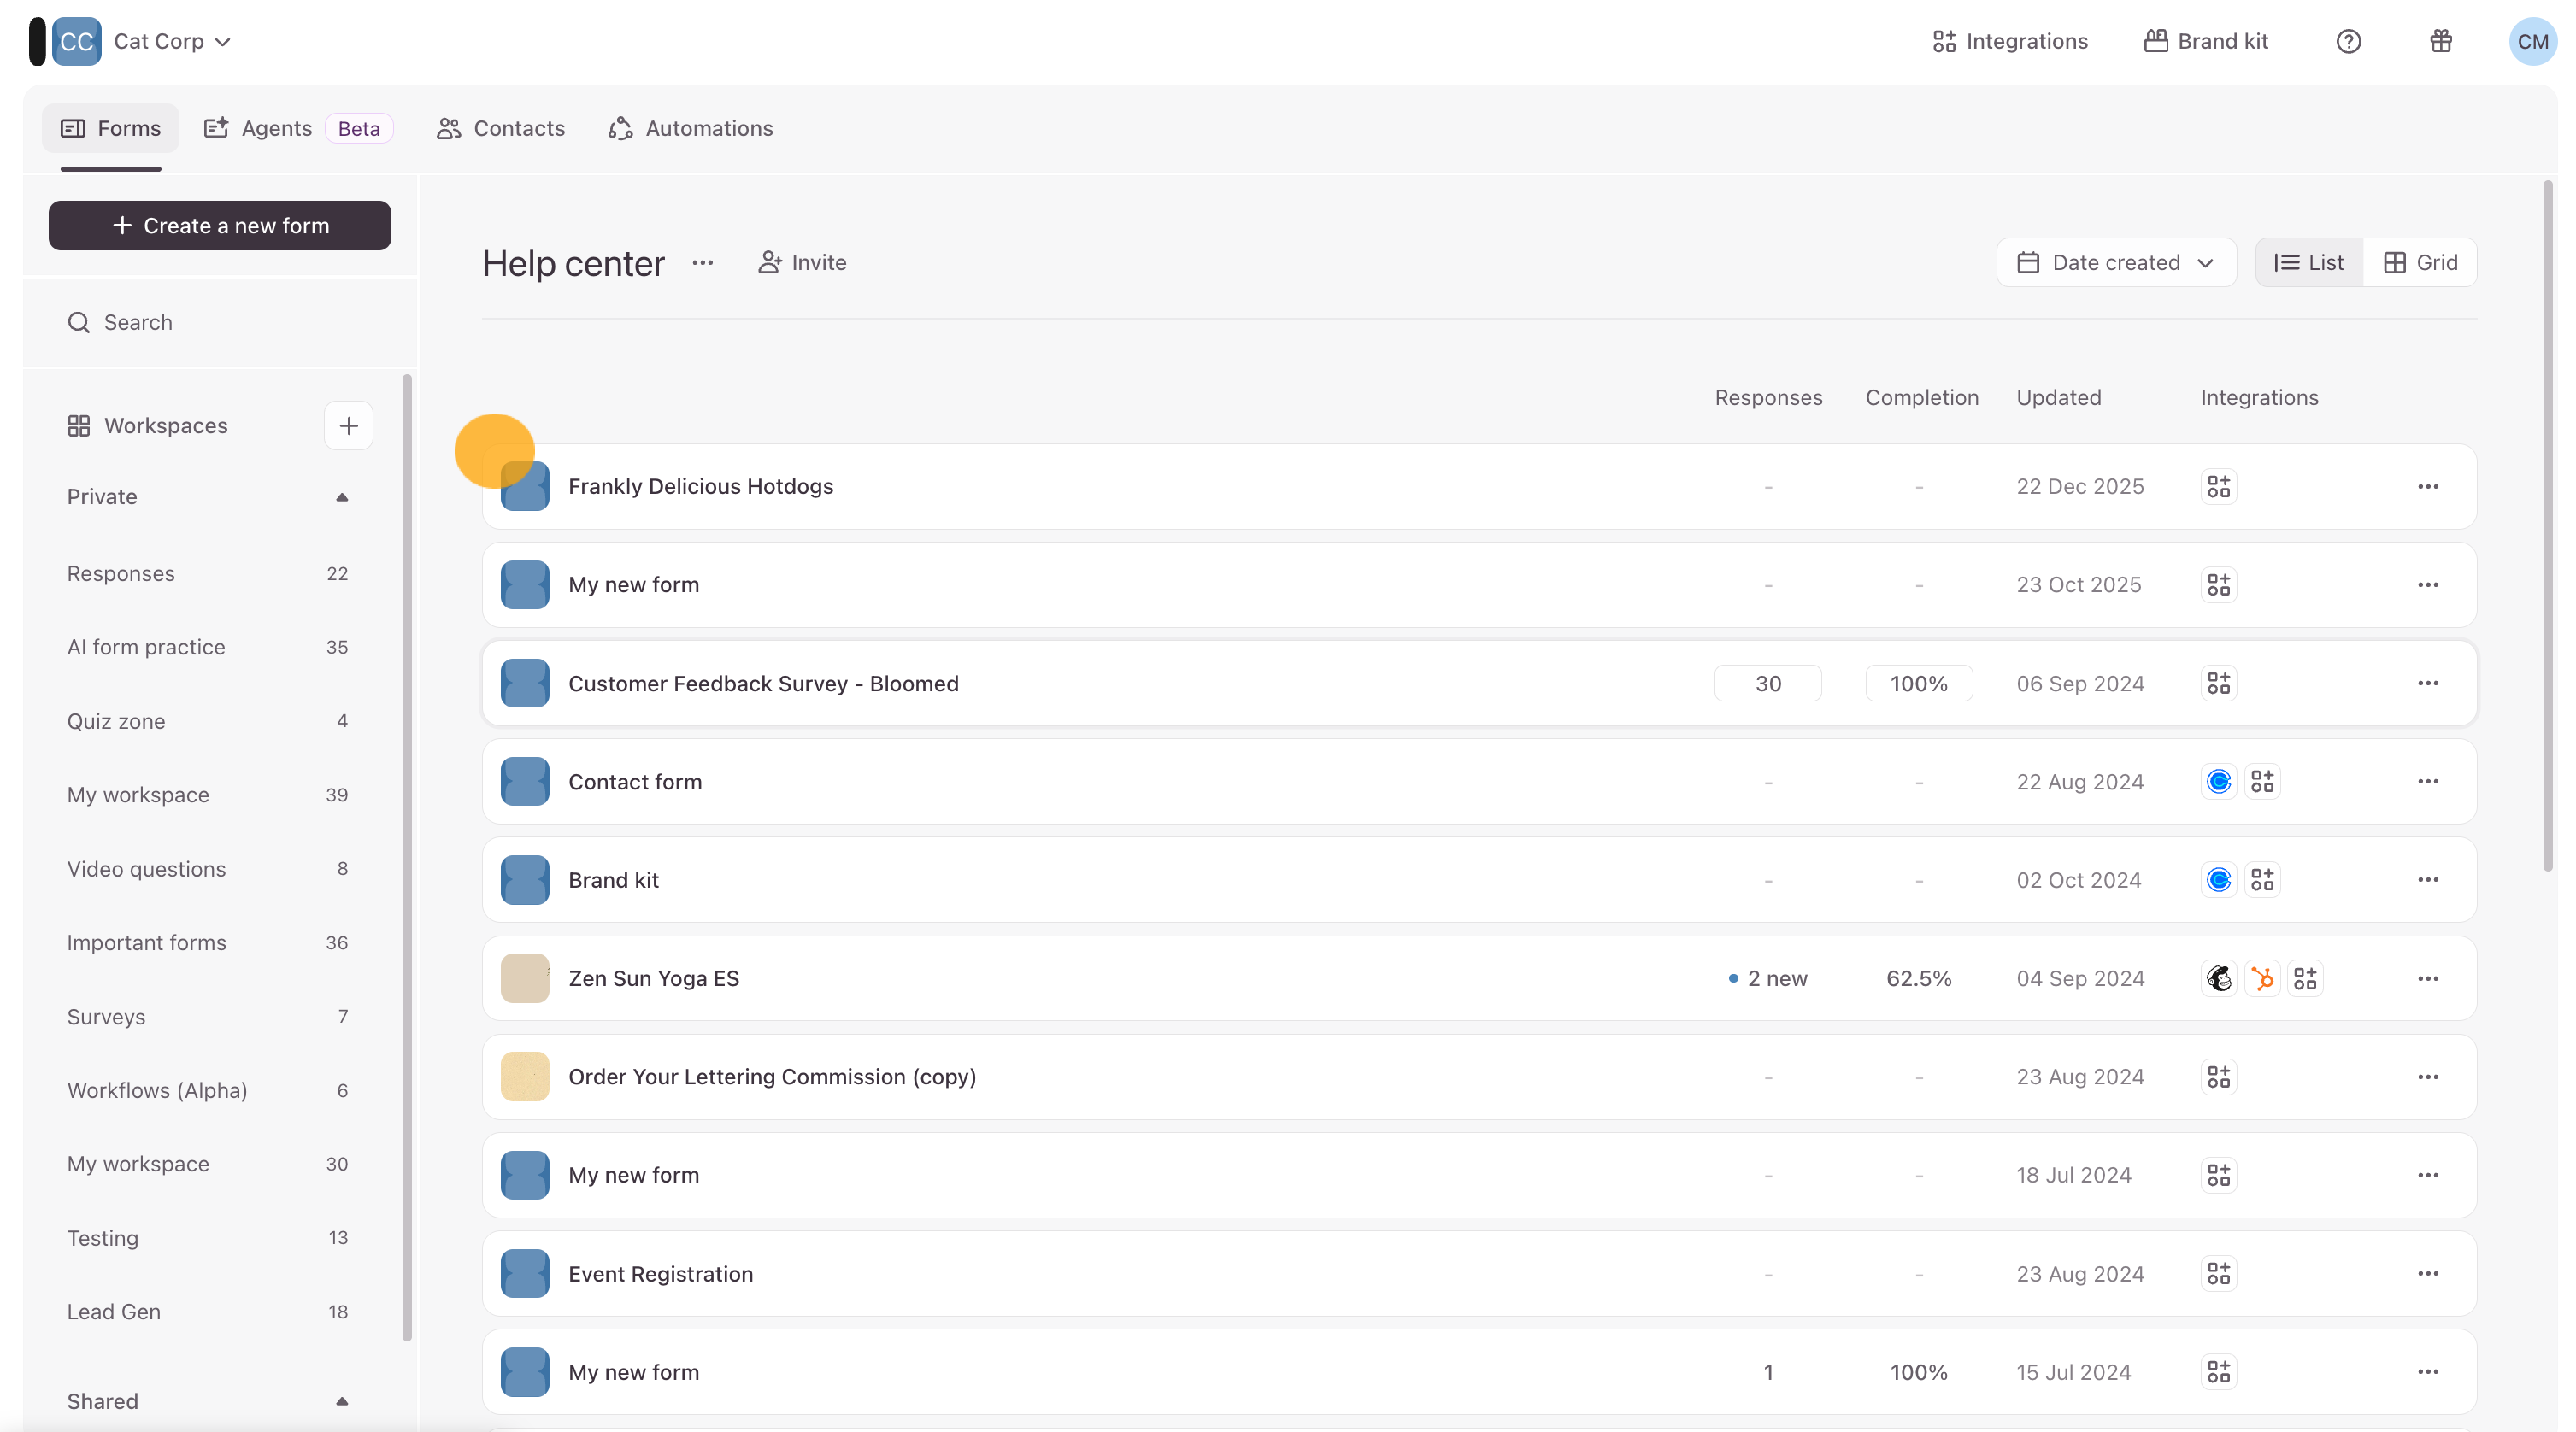The image size is (2576, 1432).
Task: Collapse the Private workspaces section
Action: point(341,497)
